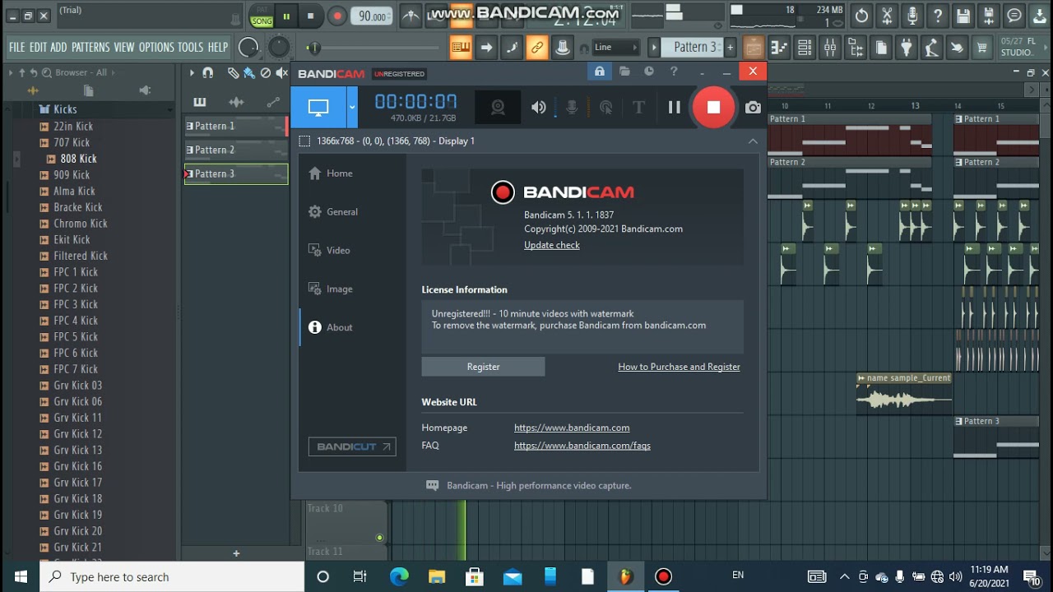Toggle typing keyboard to piano icon

coord(461,48)
